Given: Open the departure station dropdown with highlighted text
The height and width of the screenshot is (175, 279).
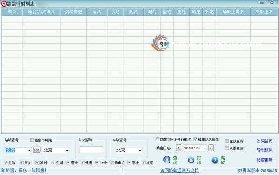Looking at the screenshot, I should coord(29,150).
